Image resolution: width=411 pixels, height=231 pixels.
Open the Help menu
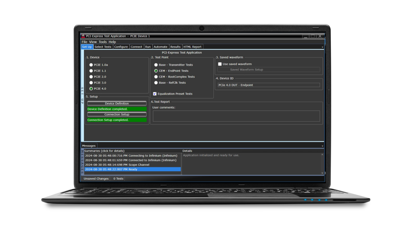pos(112,42)
